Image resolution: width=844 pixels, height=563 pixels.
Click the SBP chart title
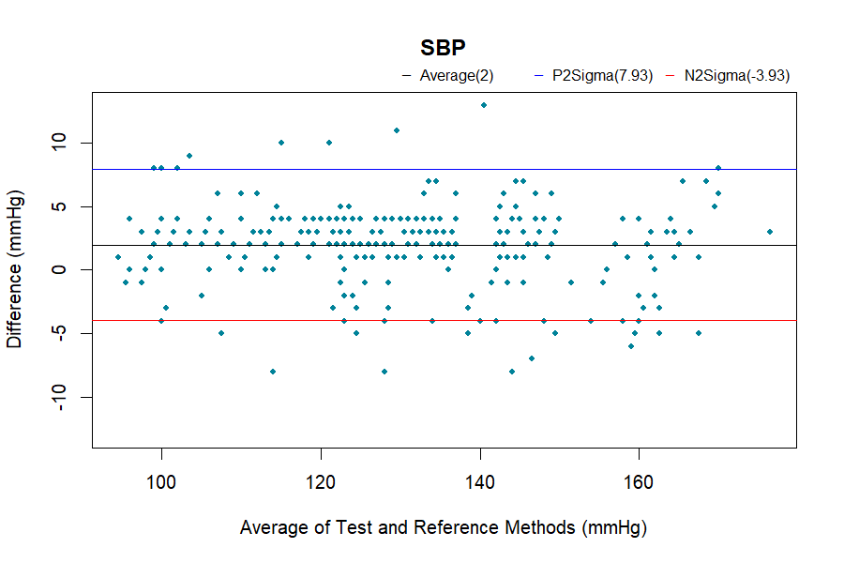coord(444,48)
